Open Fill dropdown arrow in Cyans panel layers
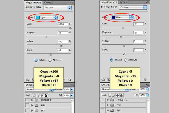 (x=72, y=95)
